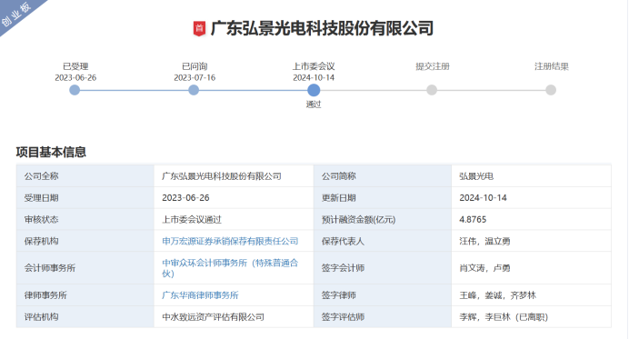Click the 预计融资金额 value 4.8765
This screenshot has width=629, height=339.
click(473, 219)
